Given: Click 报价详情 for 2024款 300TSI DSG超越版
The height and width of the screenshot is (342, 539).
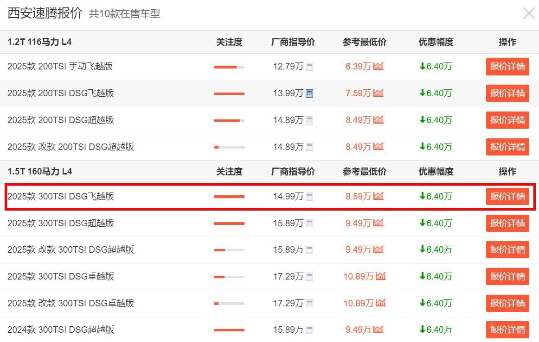Looking at the screenshot, I should 507,330.
